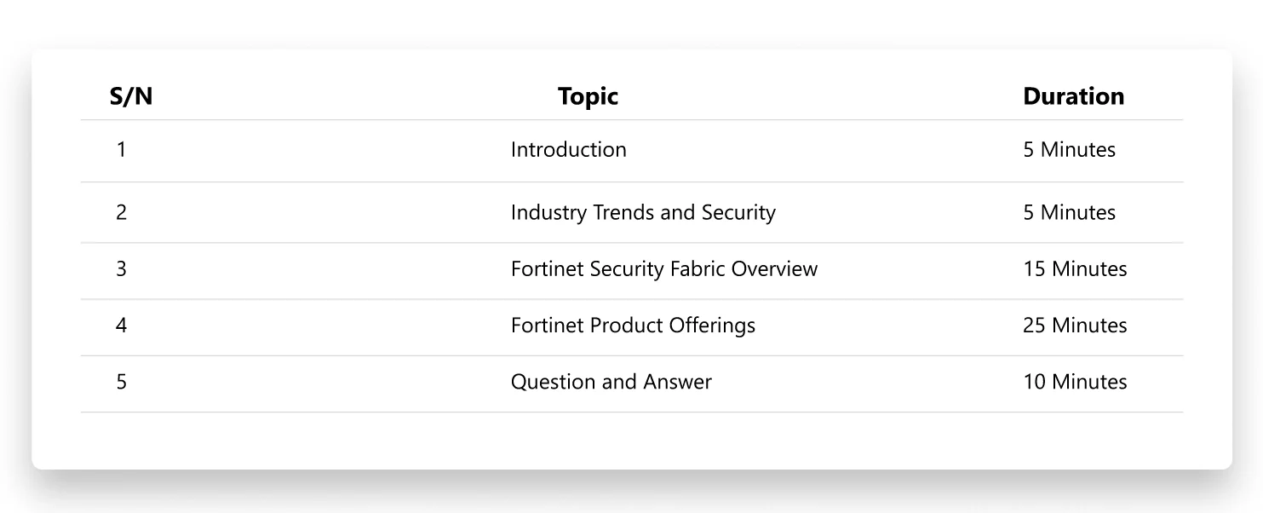The height and width of the screenshot is (513, 1263).
Task: Click the Question and Answer topic
Action: point(611,382)
